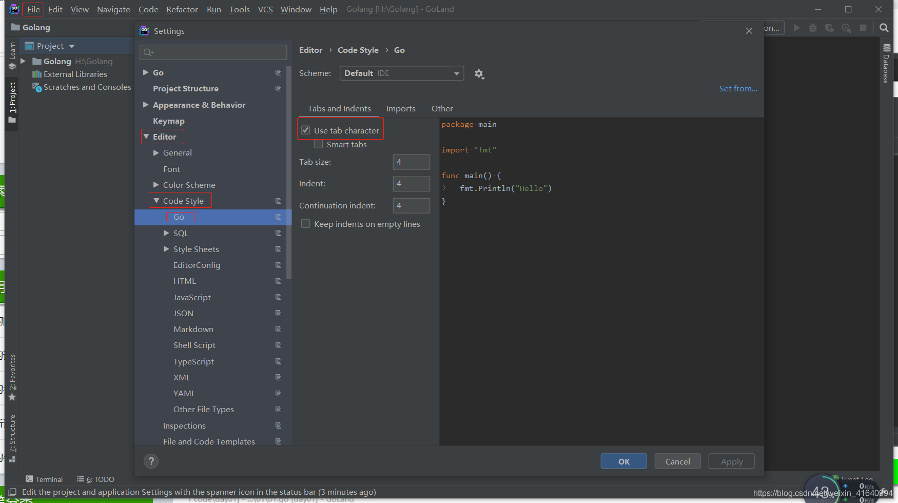Select the Tabs and Indents tab
The height and width of the screenshot is (503, 898).
339,109
